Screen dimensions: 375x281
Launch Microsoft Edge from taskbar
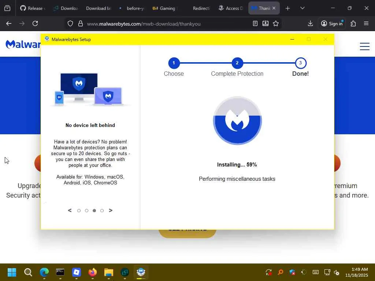coord(44,272)
